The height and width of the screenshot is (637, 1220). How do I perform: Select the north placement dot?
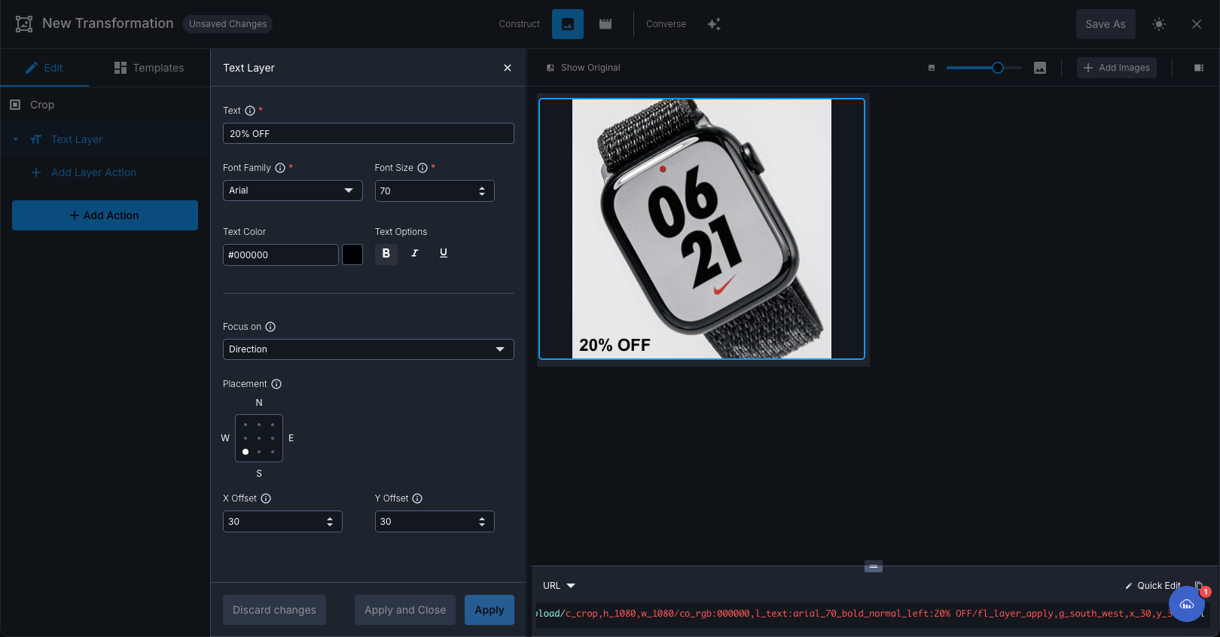(259, 425)
